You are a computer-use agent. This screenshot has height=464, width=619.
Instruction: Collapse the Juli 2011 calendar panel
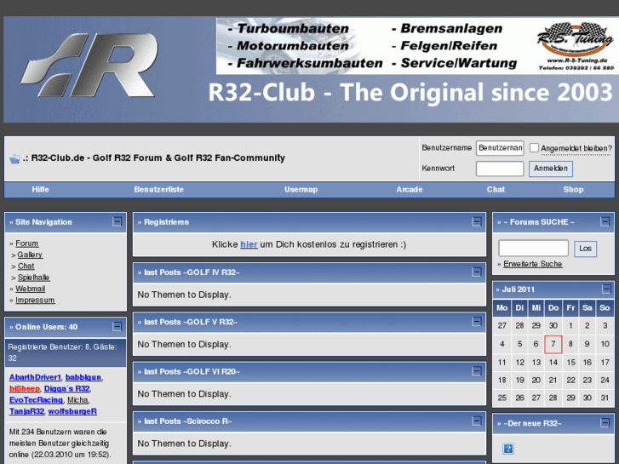[606, 289]
